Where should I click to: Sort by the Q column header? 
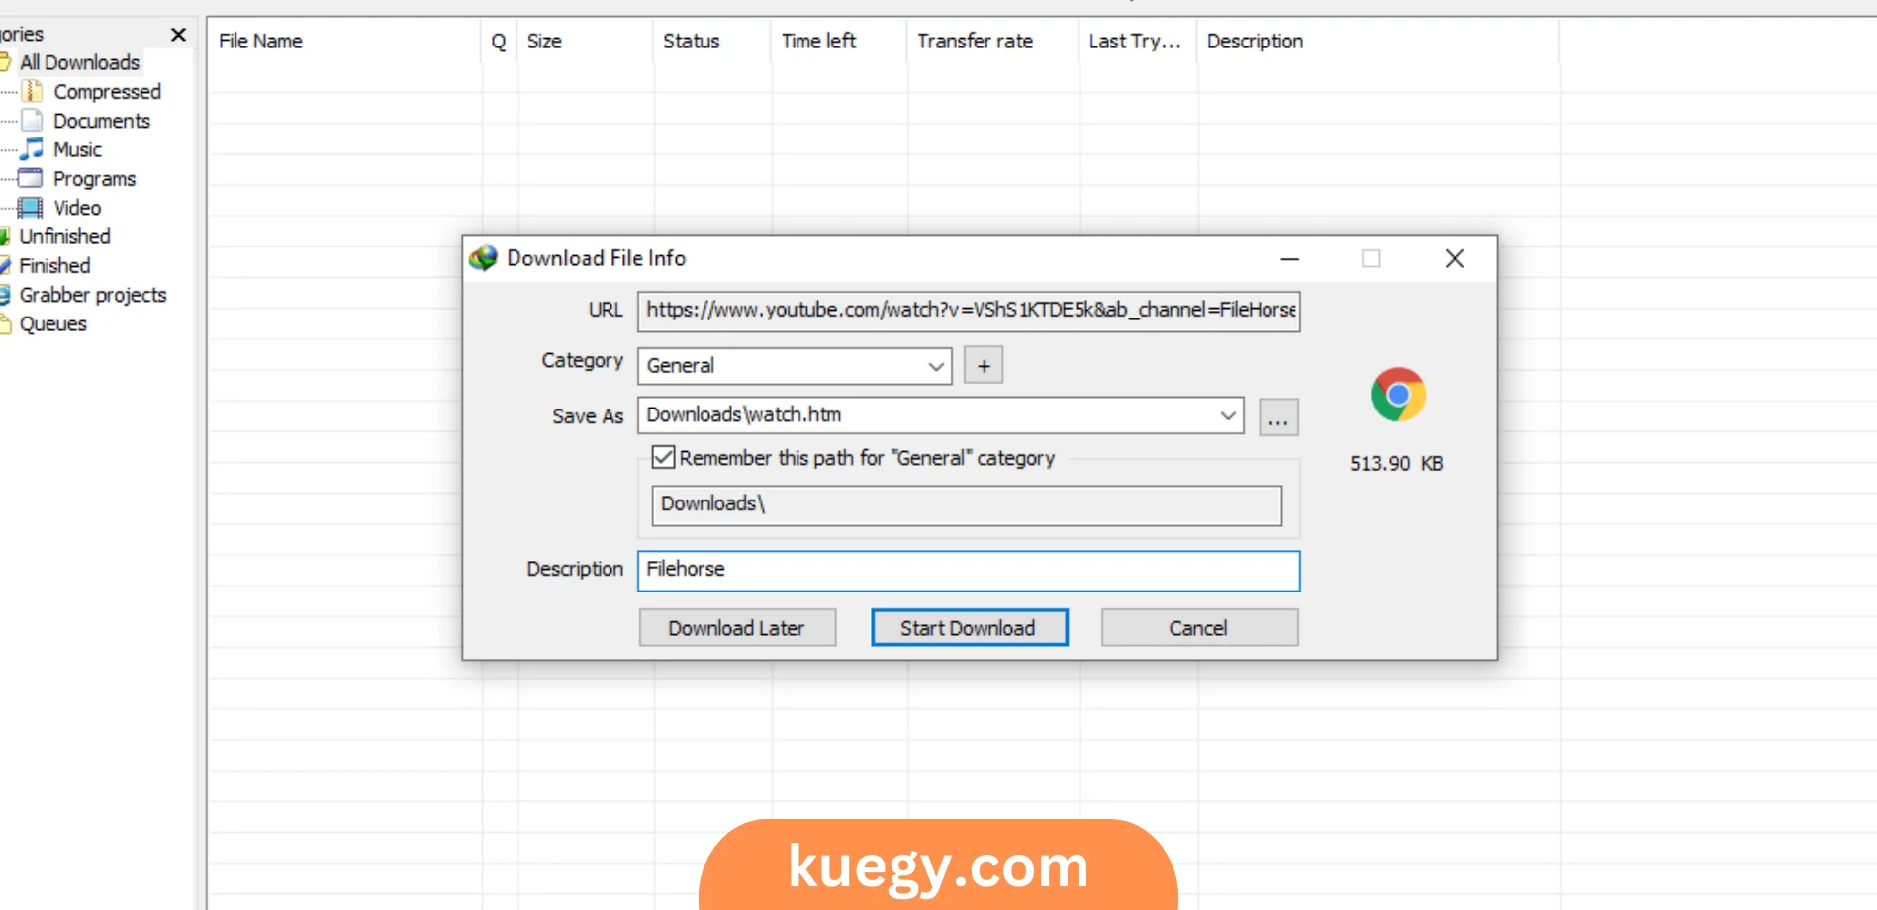[499, 41]
